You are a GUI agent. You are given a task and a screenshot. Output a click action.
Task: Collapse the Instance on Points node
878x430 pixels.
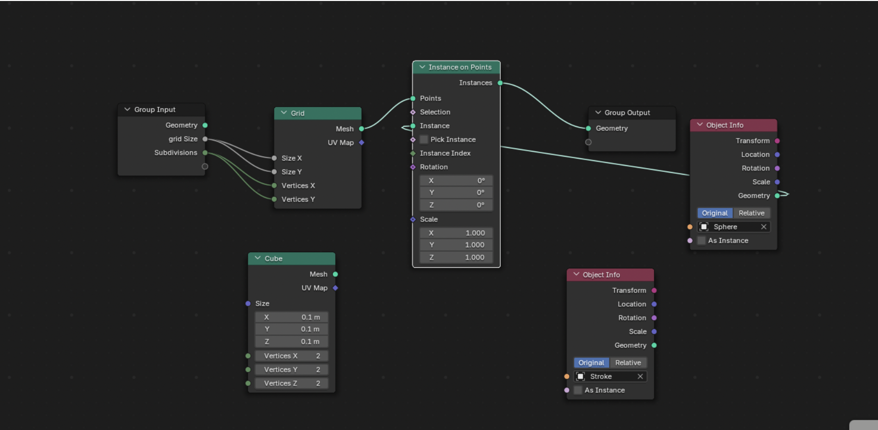pos(422,67)
